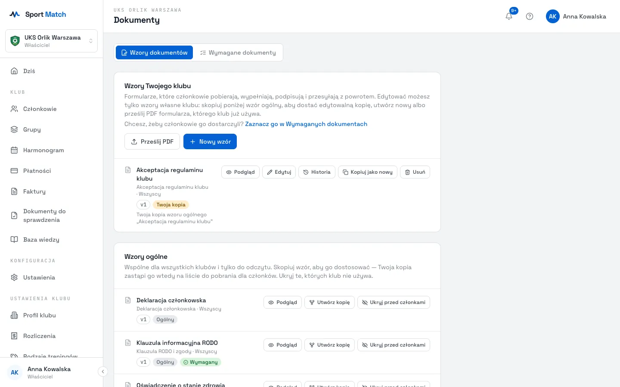620x387 pixels.
Task: Click Utwórz kopię for Klauzula informacyjna RODO
Action: [330, 345]
